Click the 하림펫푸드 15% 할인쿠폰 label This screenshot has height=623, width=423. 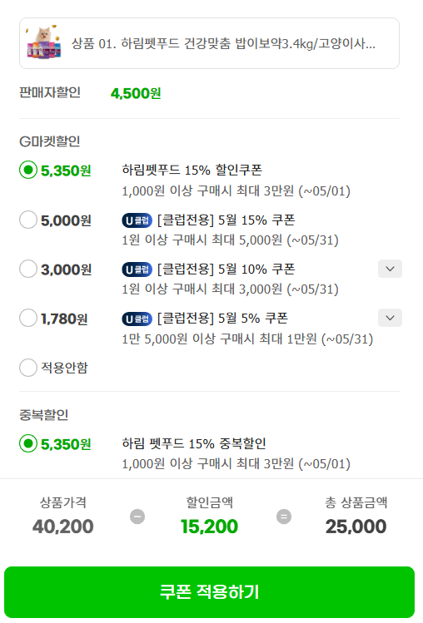click(x=192, y=170)
